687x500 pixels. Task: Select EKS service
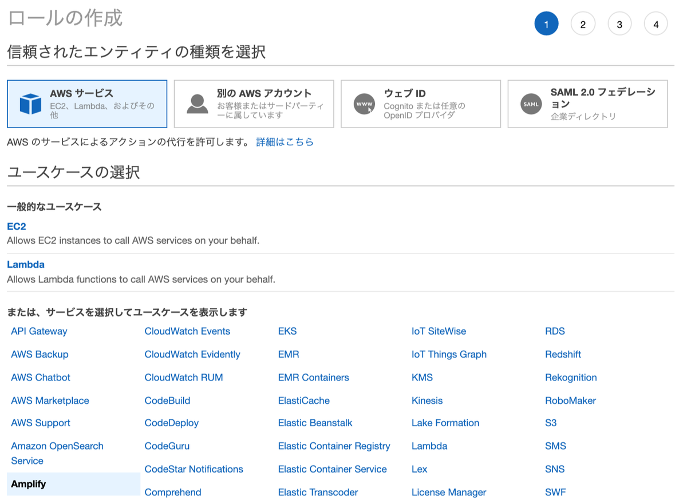coord(287,331)
